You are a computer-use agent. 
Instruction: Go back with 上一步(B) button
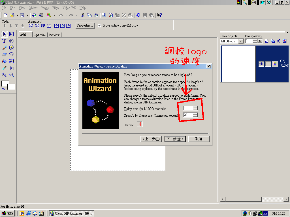click(x=151, y=139)
